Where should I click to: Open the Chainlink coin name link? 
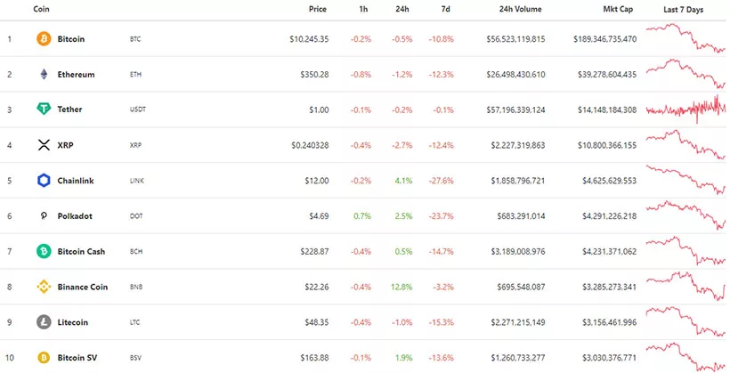[x=75, y=181]
